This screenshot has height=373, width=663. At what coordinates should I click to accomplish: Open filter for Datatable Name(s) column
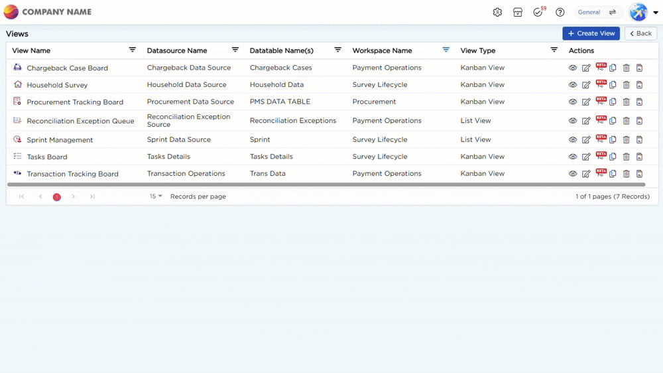pos(338,50)
